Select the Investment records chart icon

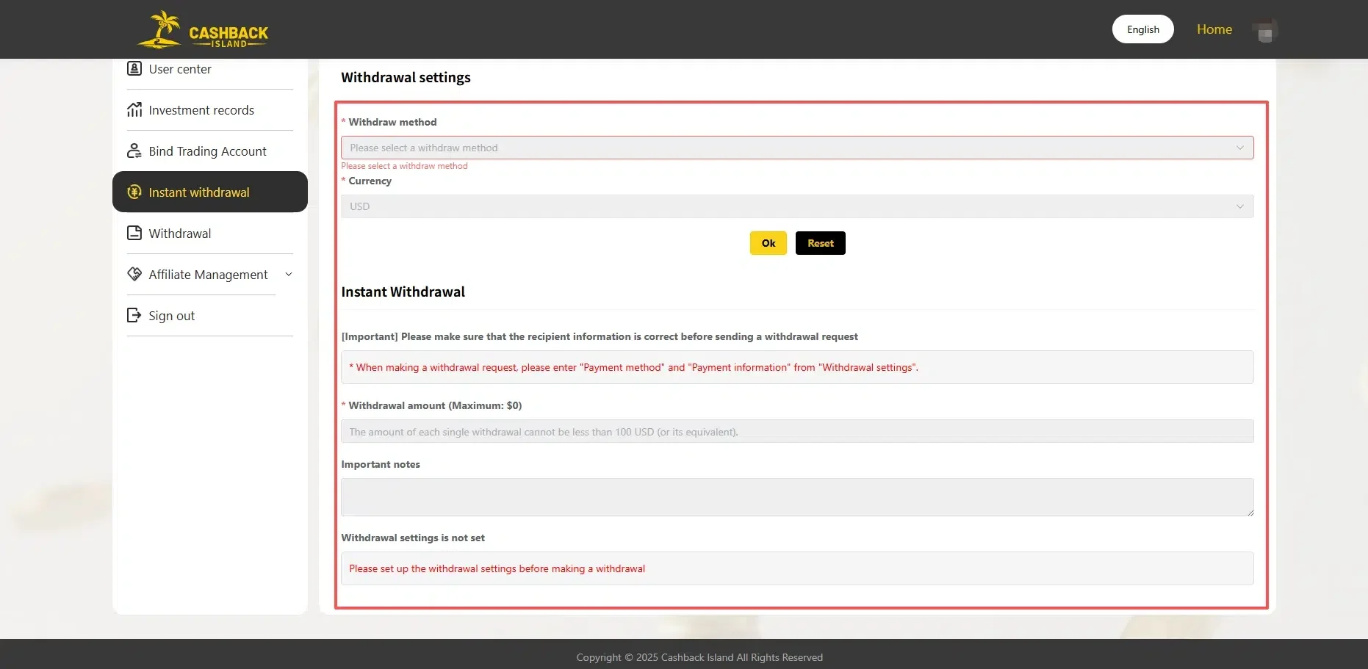pos(134,109)
